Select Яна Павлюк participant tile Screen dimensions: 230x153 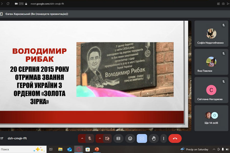coord(211,62)
